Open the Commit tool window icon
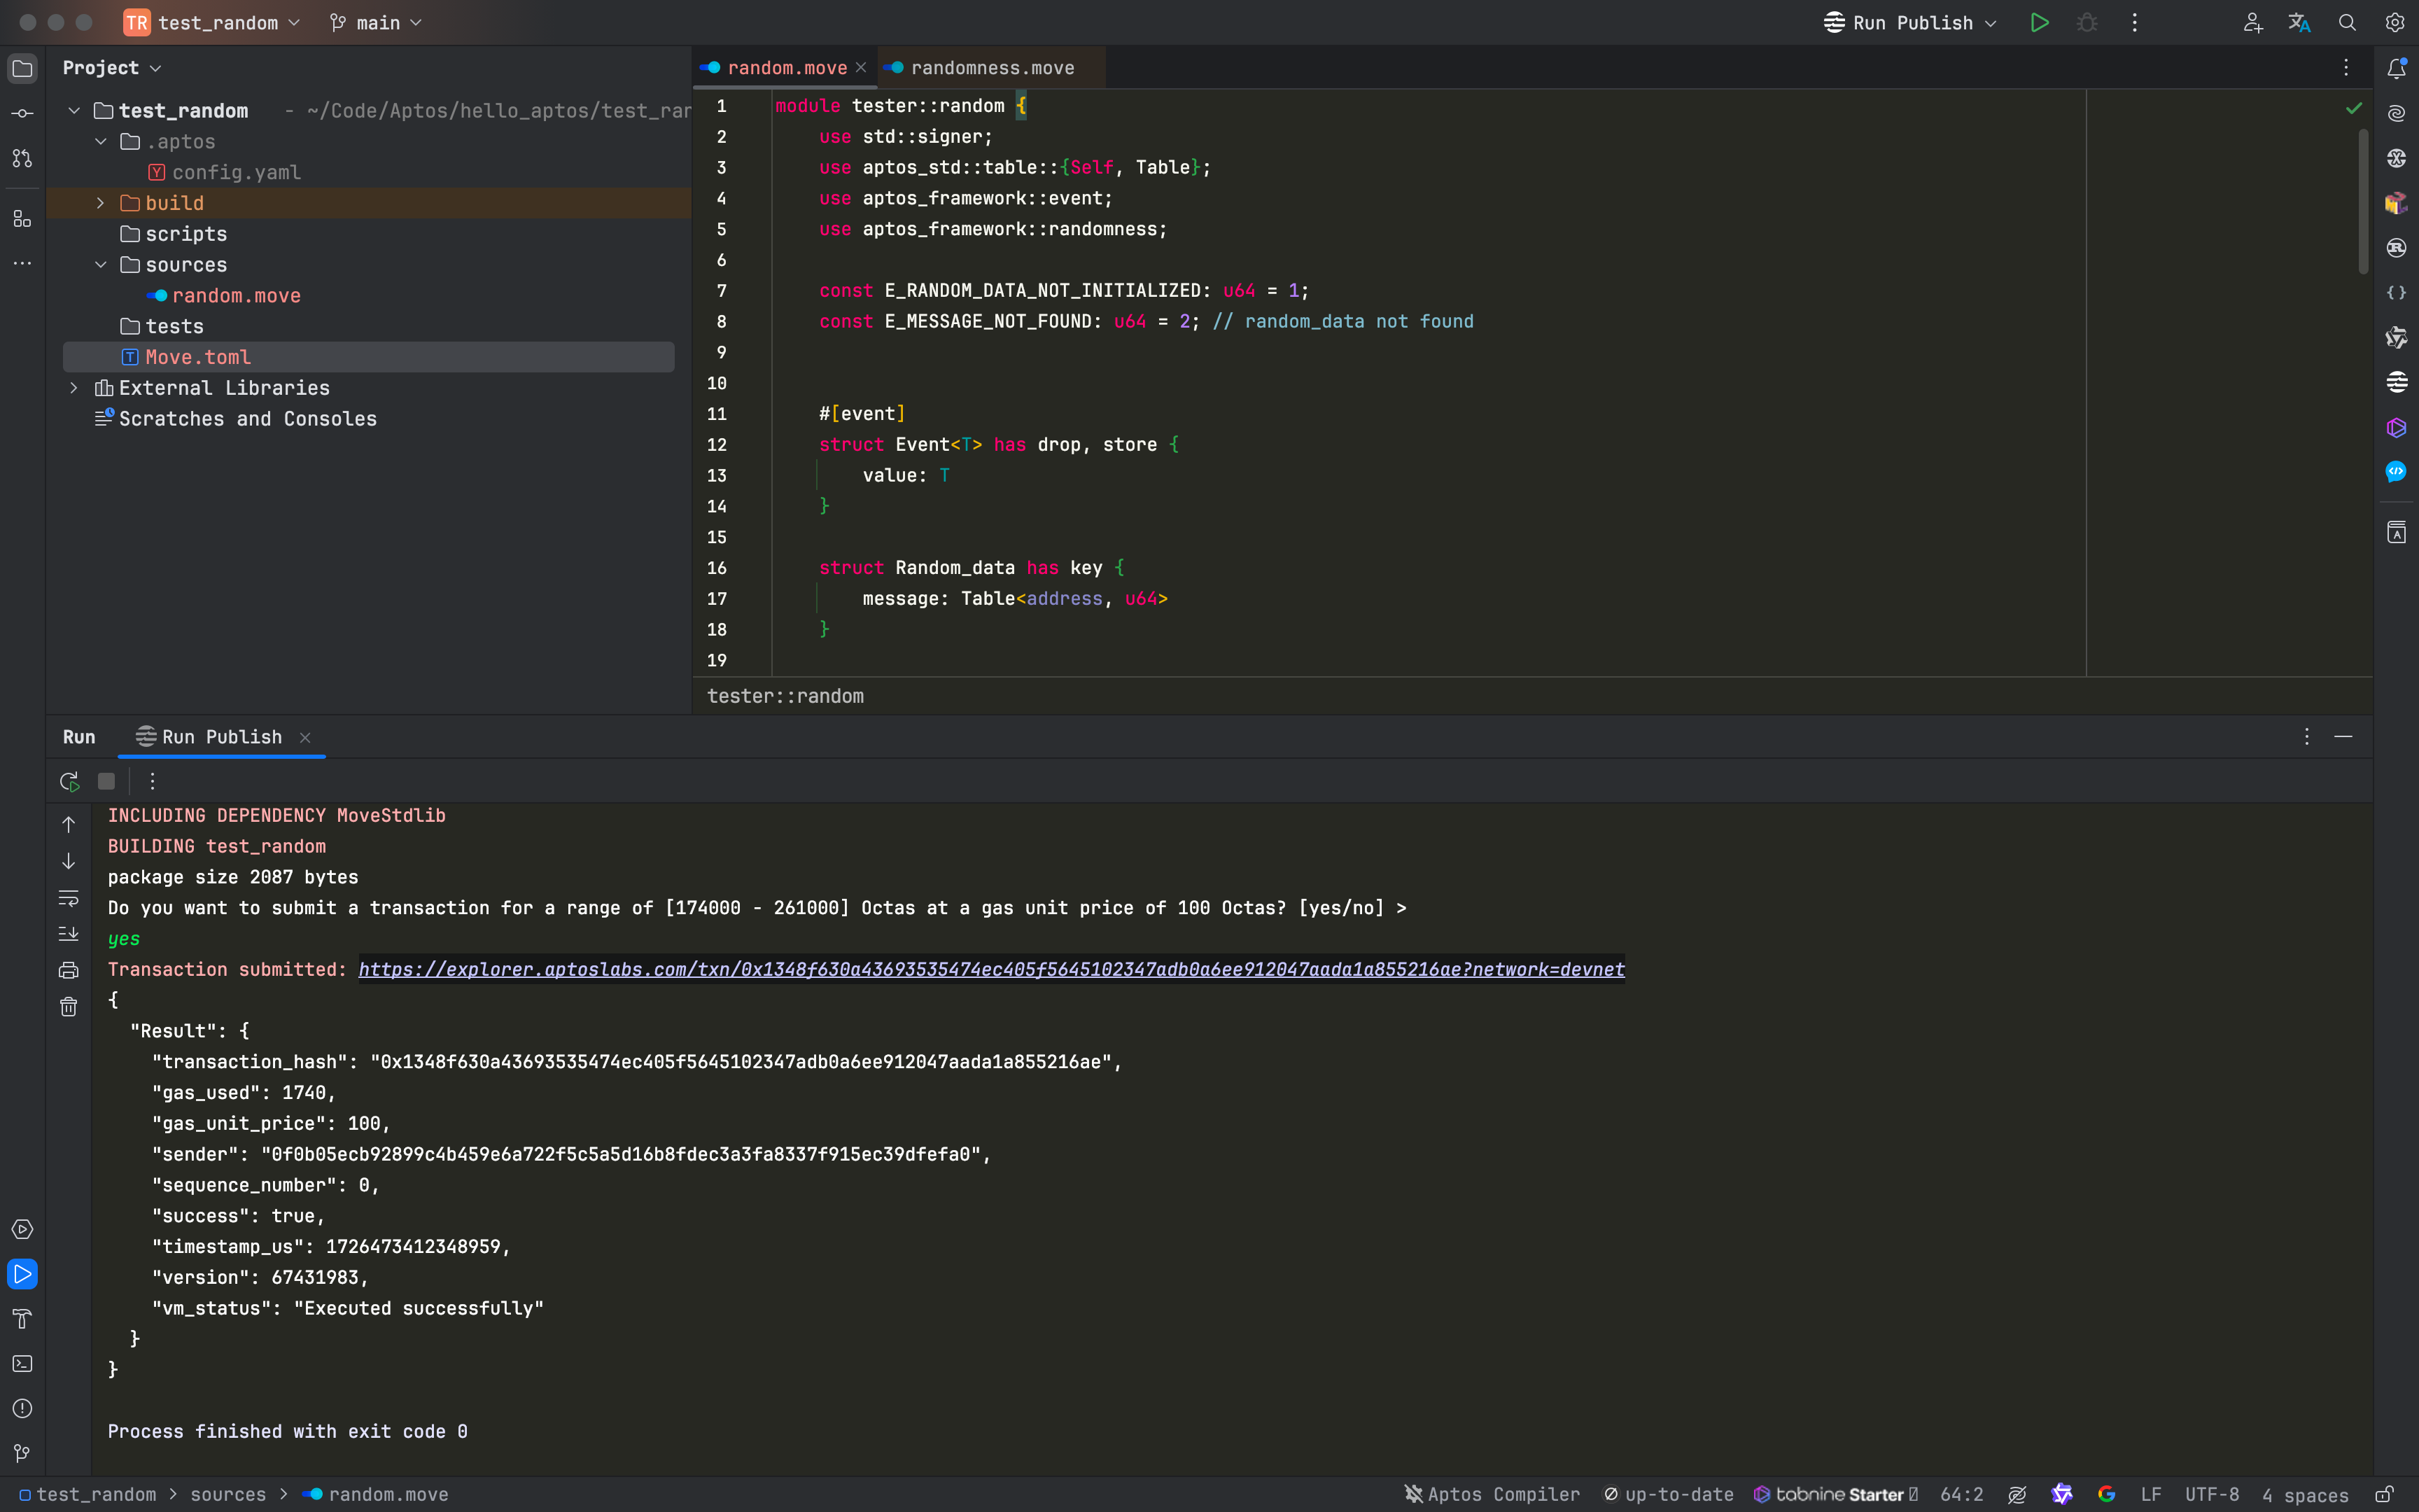 pos(22,114)
